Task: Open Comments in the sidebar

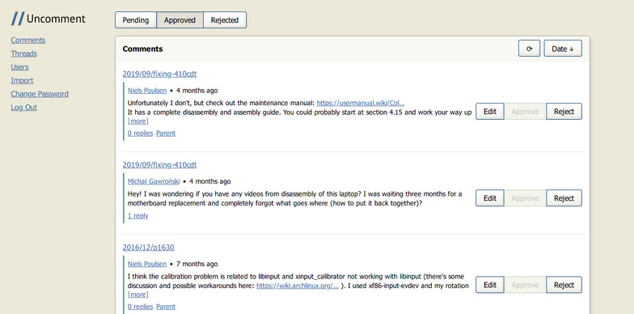Action: pyautogui.click(x=27, y=40)
